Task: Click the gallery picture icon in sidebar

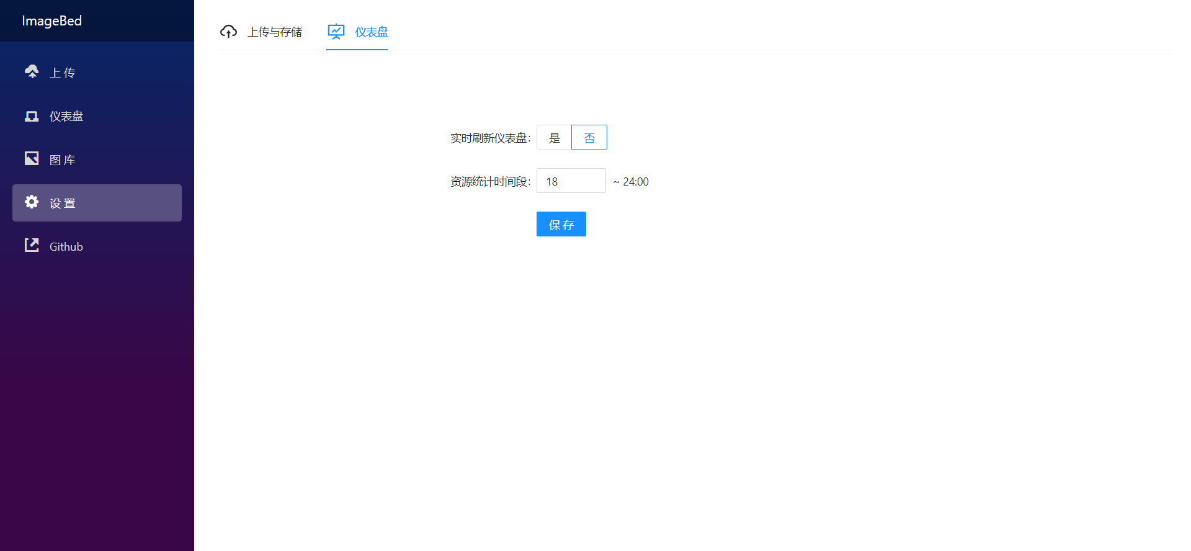Action: (32, 159)
